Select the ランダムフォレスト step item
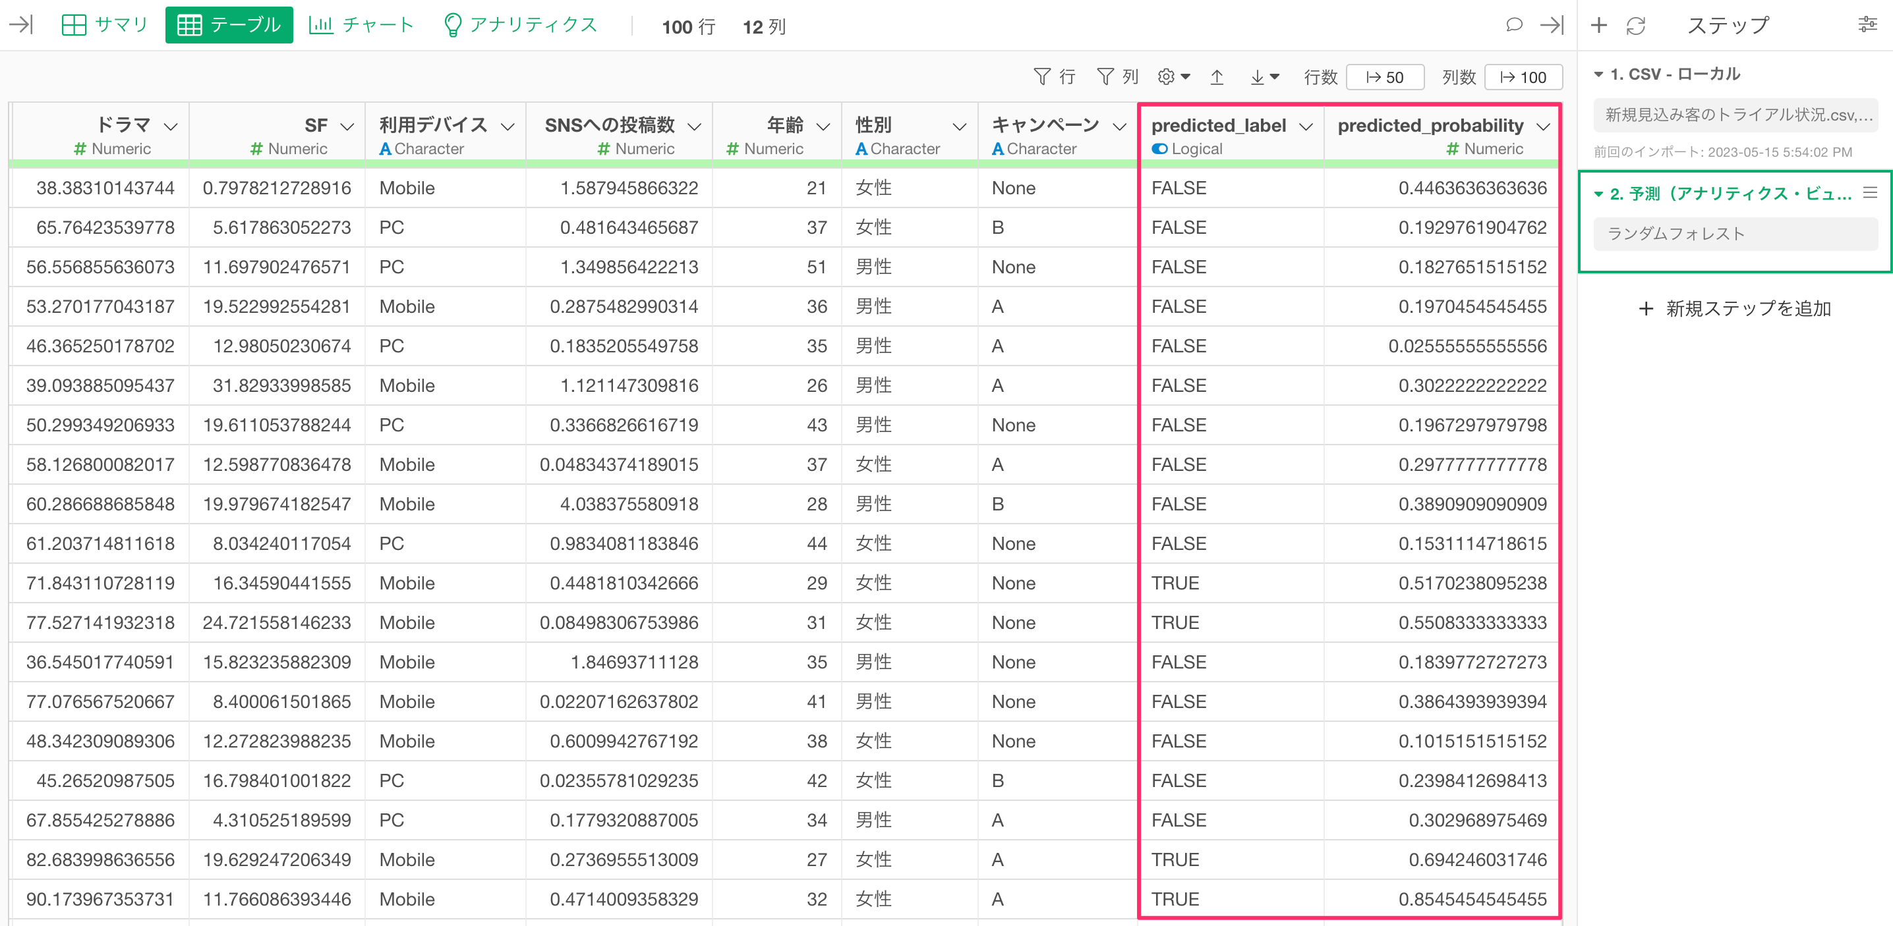Screen dimensions: 1893x926 click(1735, 234)
